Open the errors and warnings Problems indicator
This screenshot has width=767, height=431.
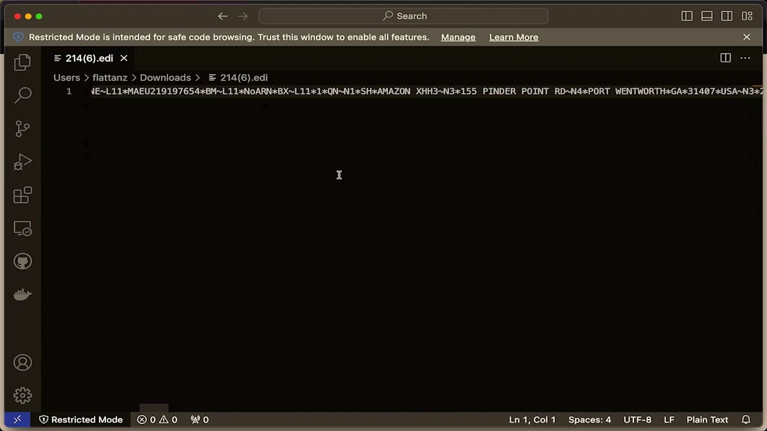coord(157,420)
